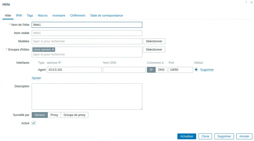254x141 pixels.
Task: Toggle the Activé checkbox
Action: [x=34, y=123]
